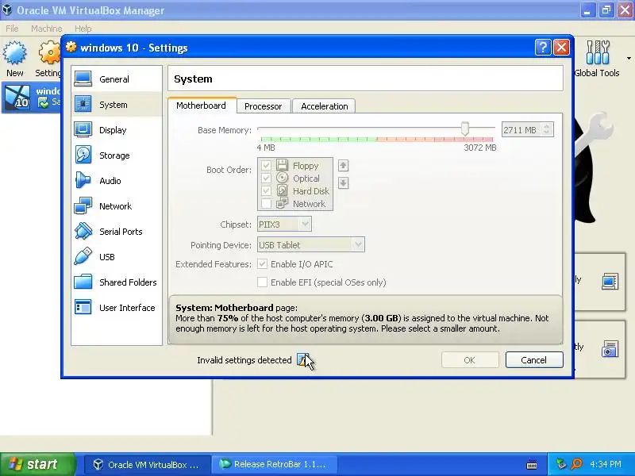Open the General settings category
This screenshot has height=476, width=635.
coord(117,79)
